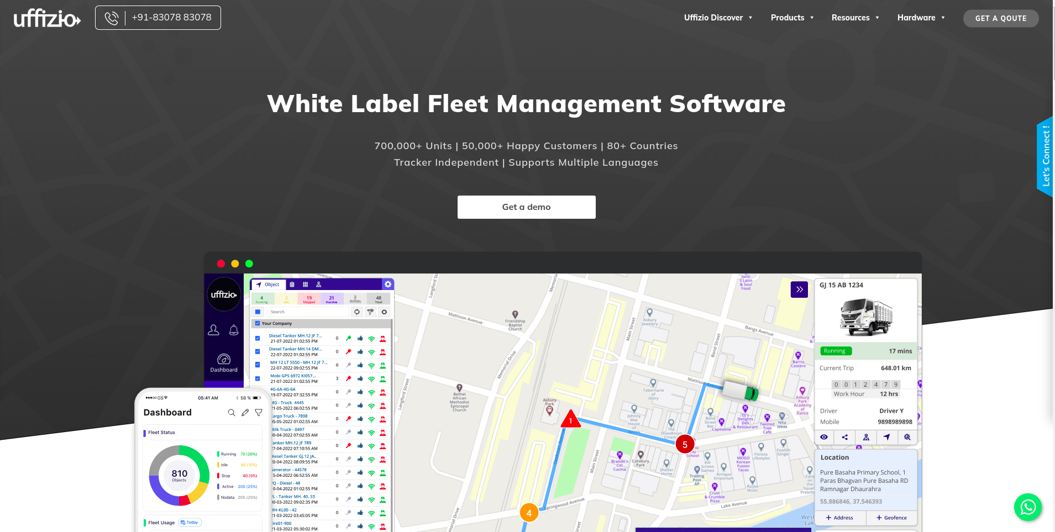Click the WhatsApp chat icon
Viewport: 1055px width, 532px height.
(1027, 507)
